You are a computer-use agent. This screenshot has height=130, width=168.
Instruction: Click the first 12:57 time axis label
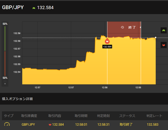pyautogui.click(x=38, y=87)
